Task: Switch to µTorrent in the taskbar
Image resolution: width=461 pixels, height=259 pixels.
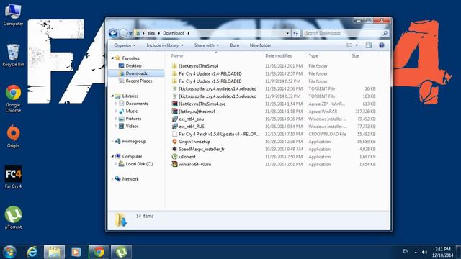Action: [x=121, y=252]
